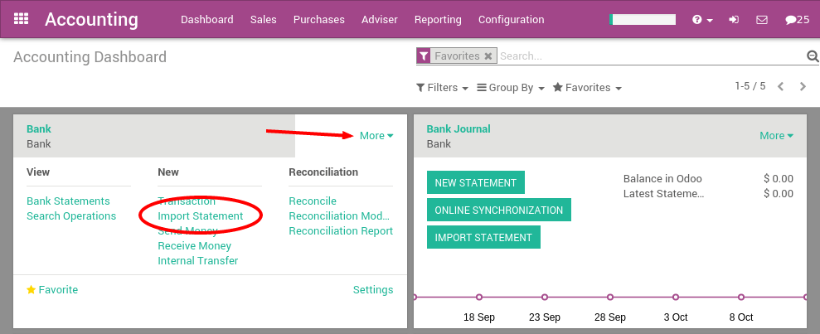The height and width of the screenshot is (334, 820).
Task: Open the apps grid menu
Action: [22, 19]
